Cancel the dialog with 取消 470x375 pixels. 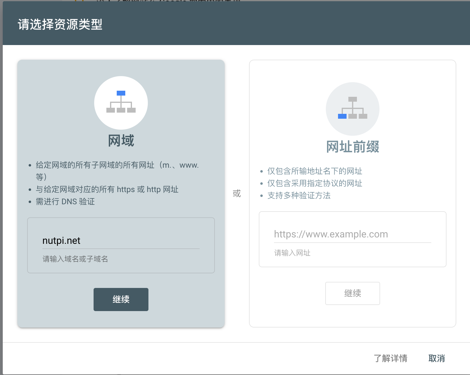point(436,358)
